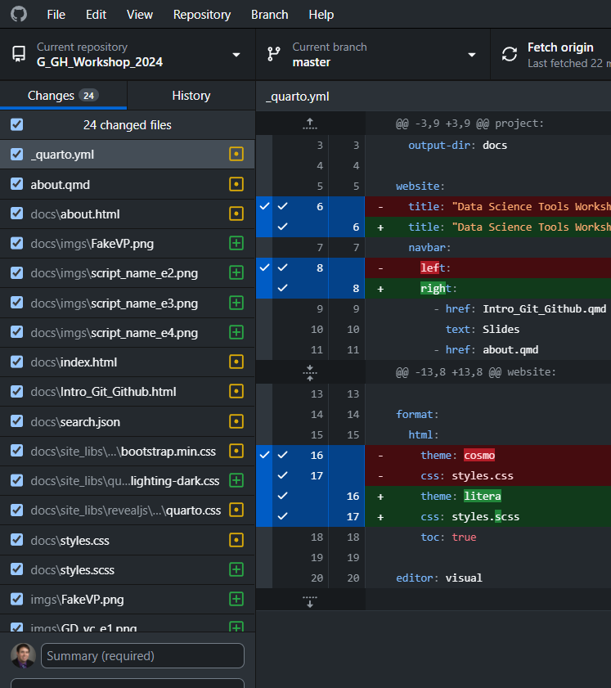Switch to the History tab
The height and width of the screenshot is (688, 611).
point(191,96)
